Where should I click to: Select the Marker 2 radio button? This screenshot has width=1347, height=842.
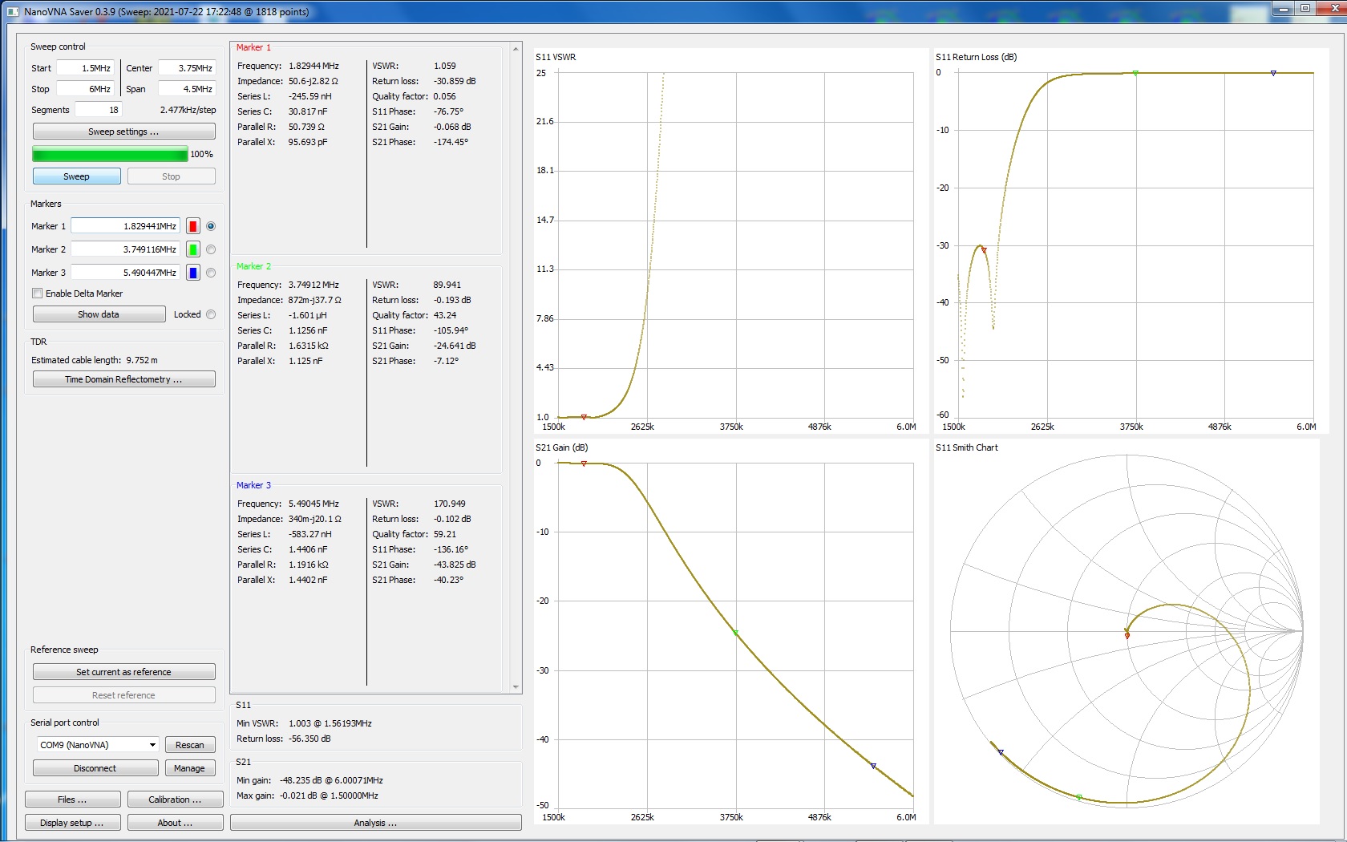coord(211,249)
